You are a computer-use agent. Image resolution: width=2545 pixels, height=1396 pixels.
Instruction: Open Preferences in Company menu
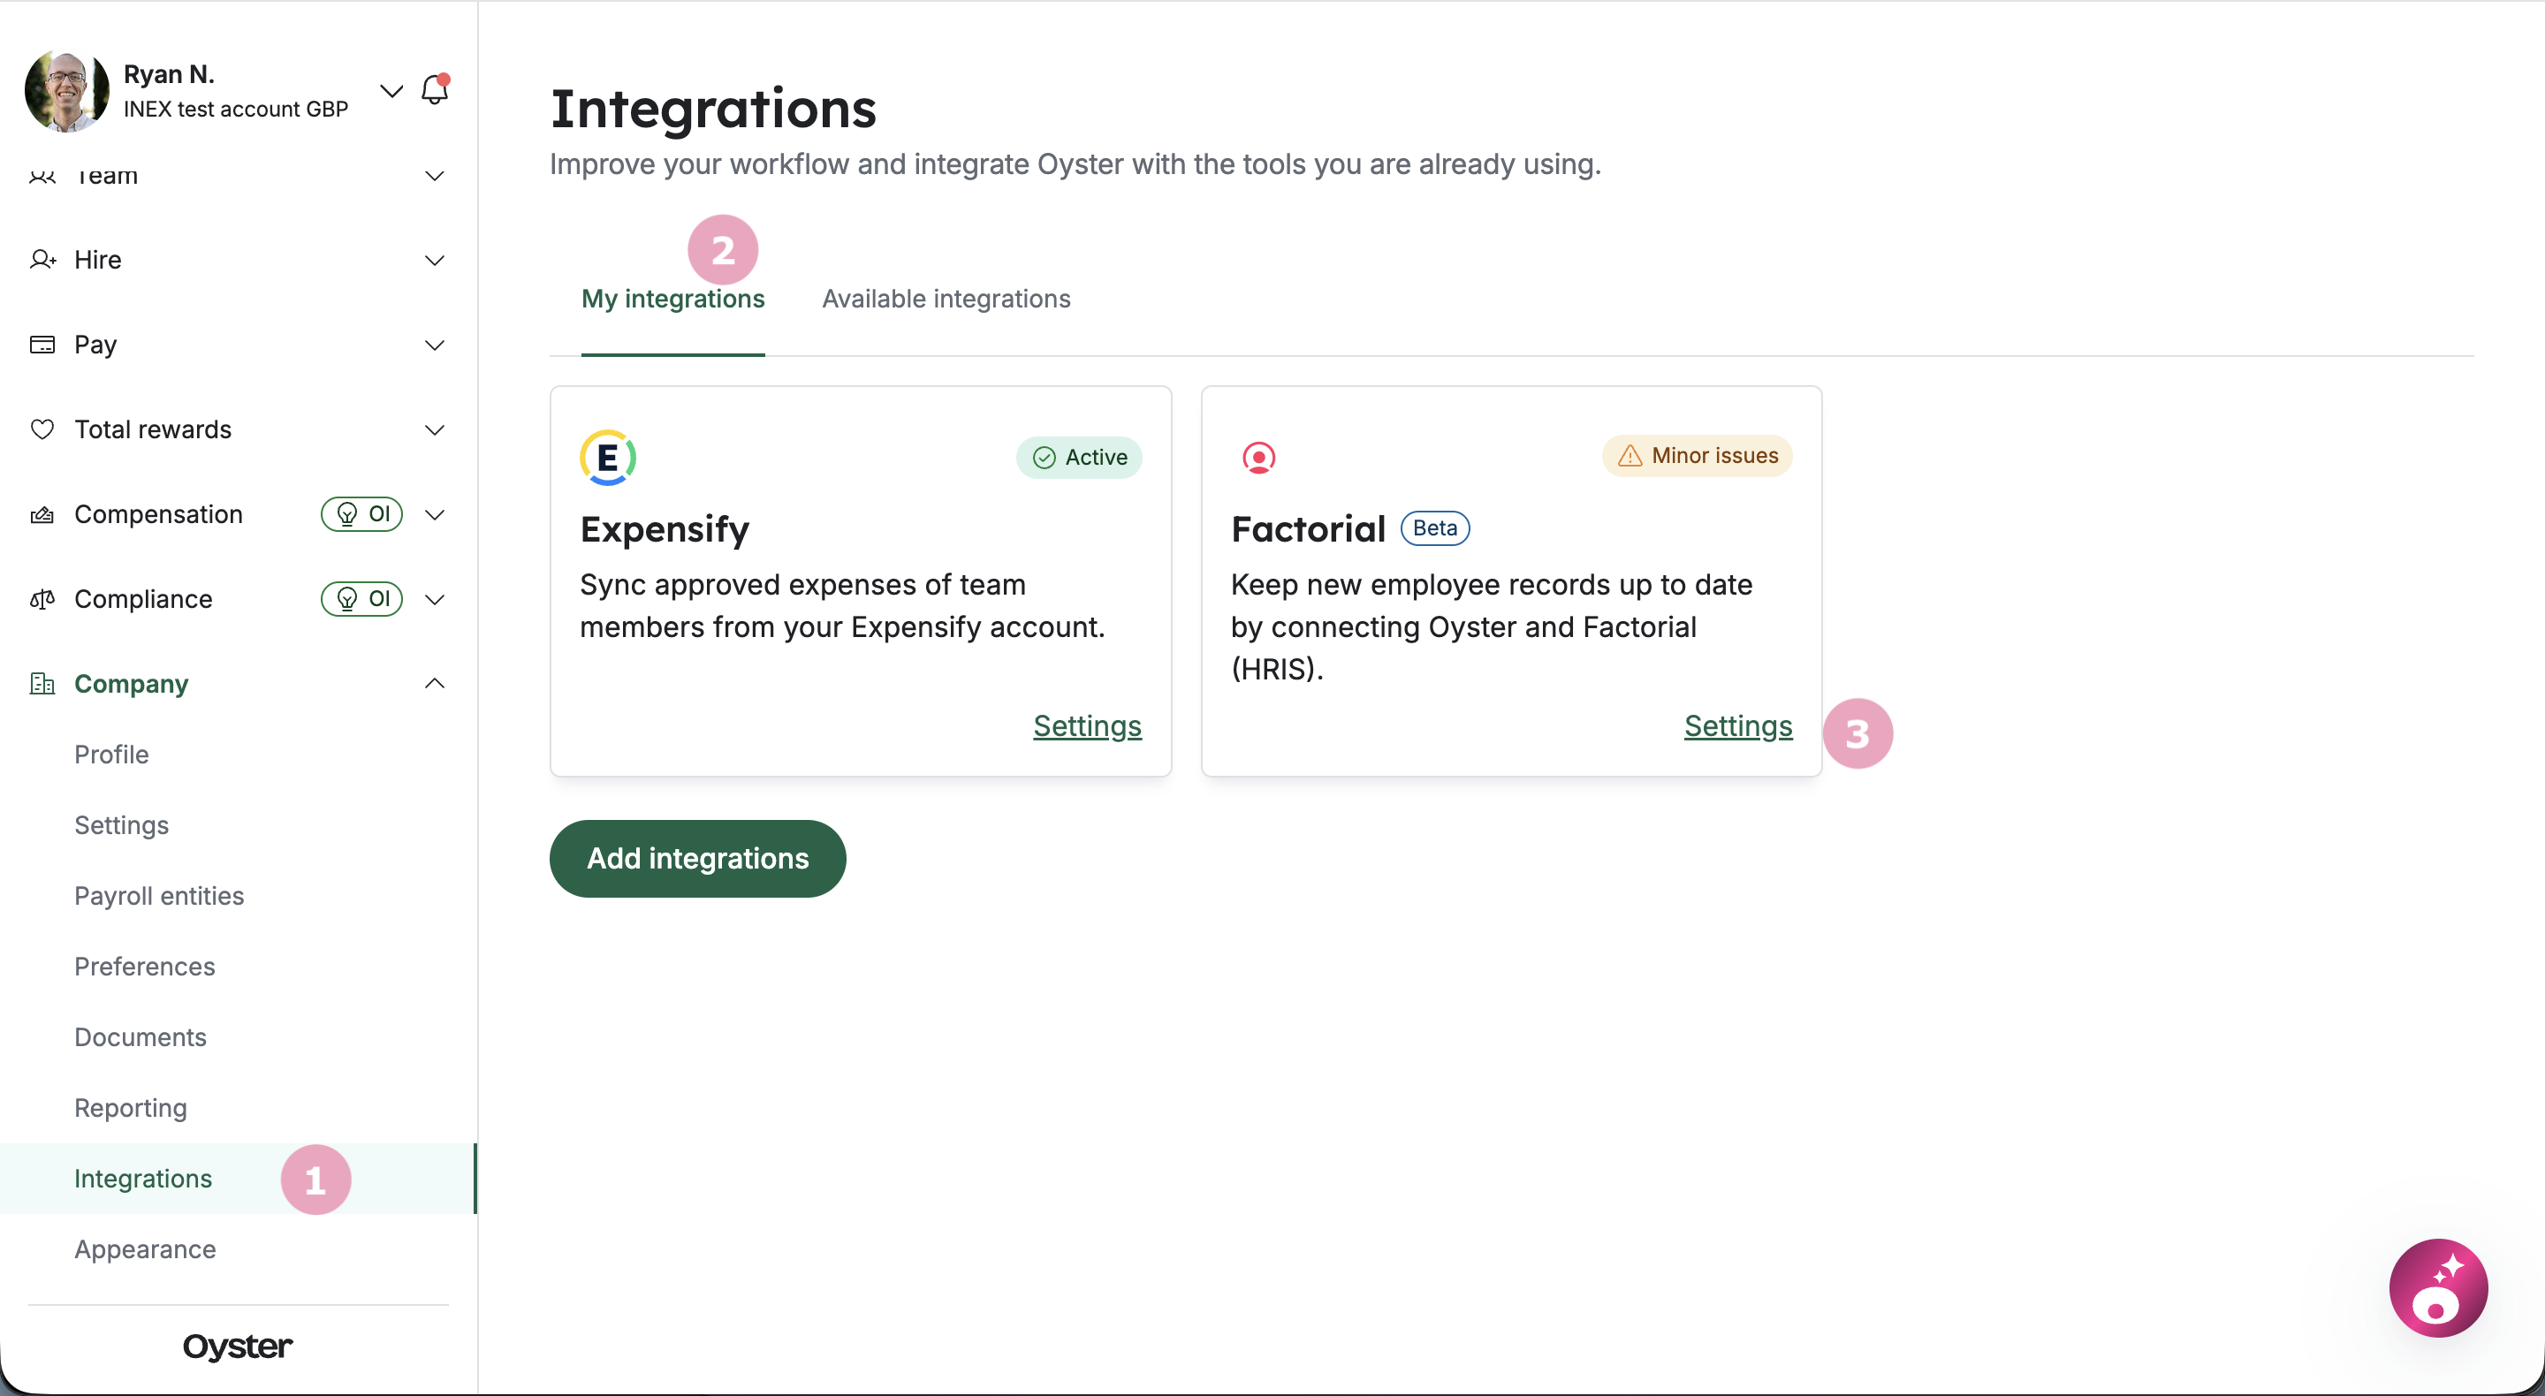point(144,967)
